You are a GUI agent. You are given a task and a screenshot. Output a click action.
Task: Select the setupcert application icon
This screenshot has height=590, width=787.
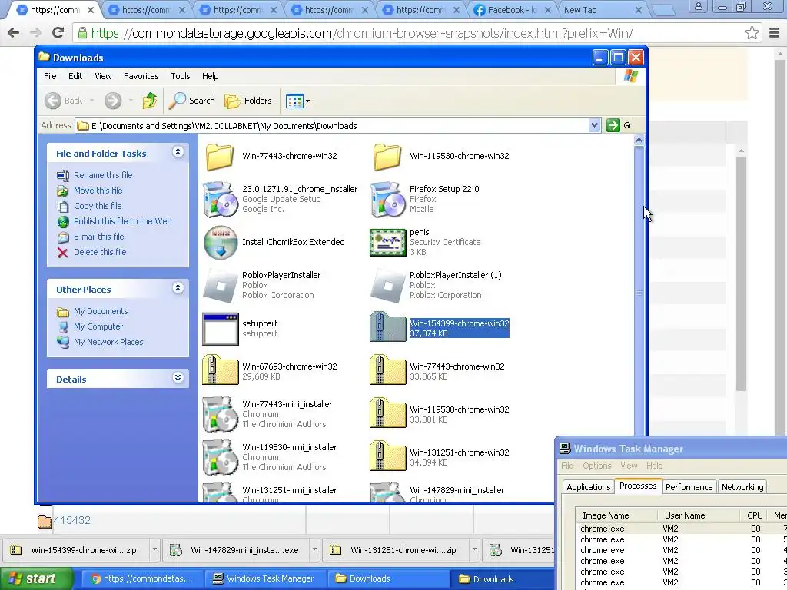point(221,329)
